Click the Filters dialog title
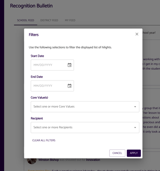The height and width of the screenshot is (171, 160). [33, 35]
